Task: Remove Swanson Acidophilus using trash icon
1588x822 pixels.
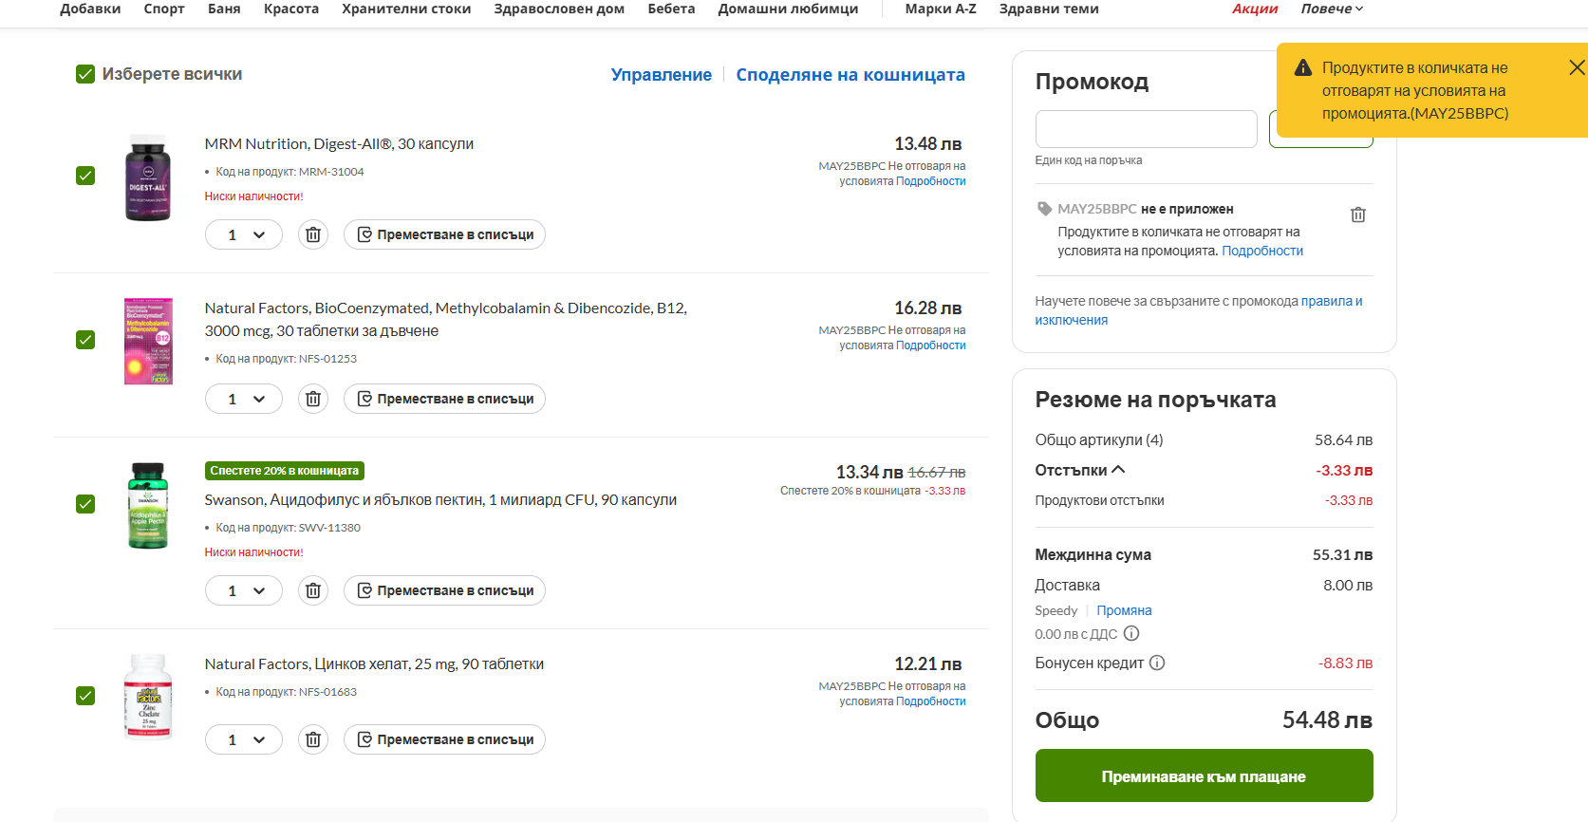Action: tap(313, 590)
